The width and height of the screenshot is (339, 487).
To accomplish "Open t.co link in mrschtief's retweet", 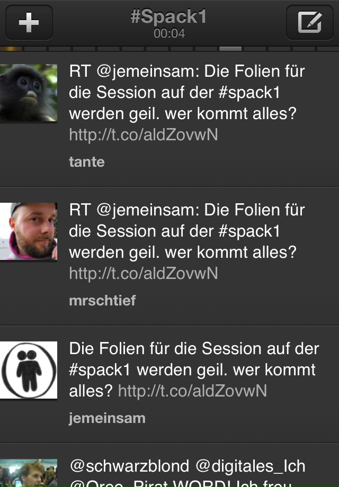I will pyautogui.click(x=143, y=273).
